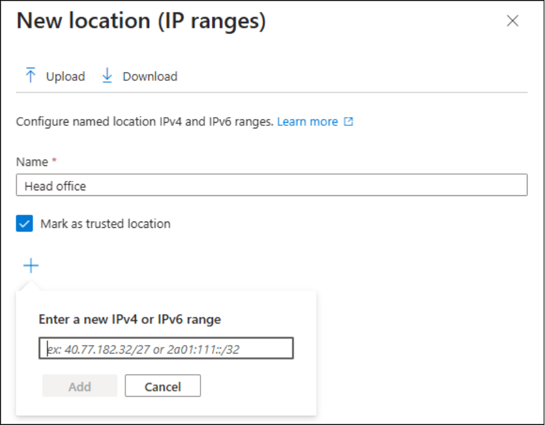Click the Enter a new IPv4 or IPv6 range heading
The width and height of the screenshot is (545, 425).
(x=130, y=319)
